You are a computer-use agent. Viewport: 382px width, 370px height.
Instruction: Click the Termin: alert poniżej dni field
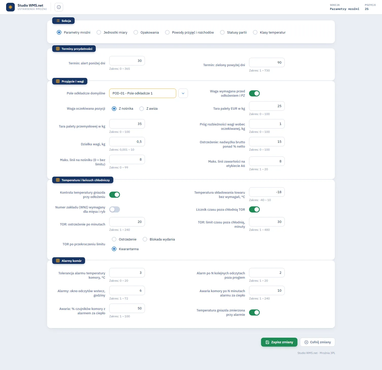tap(127, 61)
